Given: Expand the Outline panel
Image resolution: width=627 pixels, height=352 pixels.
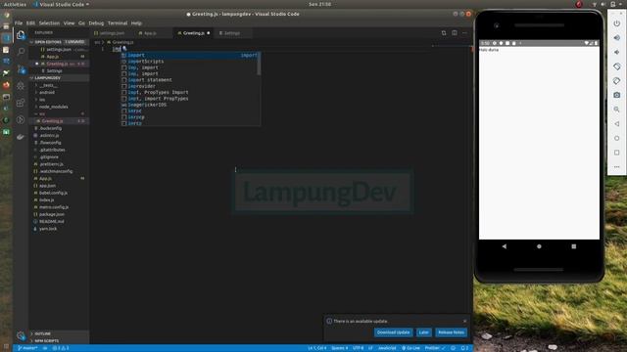Looking at the screenshot, I should pos(43,333).
